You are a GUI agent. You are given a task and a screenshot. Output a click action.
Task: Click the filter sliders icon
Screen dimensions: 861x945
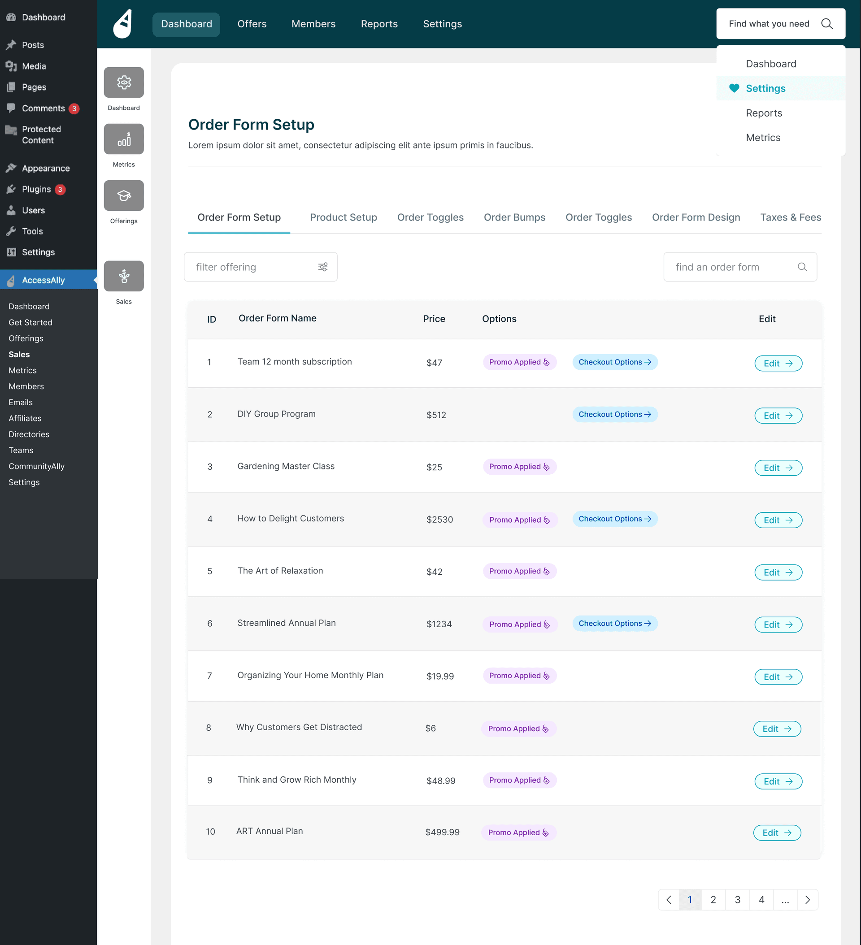[322, 267]
